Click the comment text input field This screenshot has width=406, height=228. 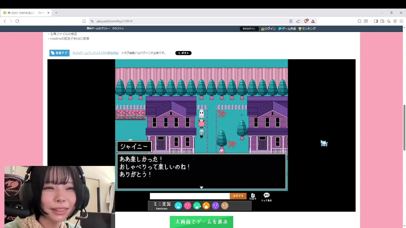pyautogui.click(x=190, y=196)
